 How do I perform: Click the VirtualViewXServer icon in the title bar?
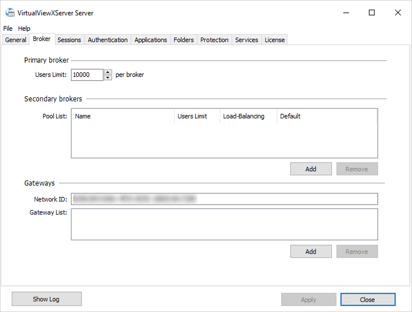pyautogui.click(x=10, y=13)
